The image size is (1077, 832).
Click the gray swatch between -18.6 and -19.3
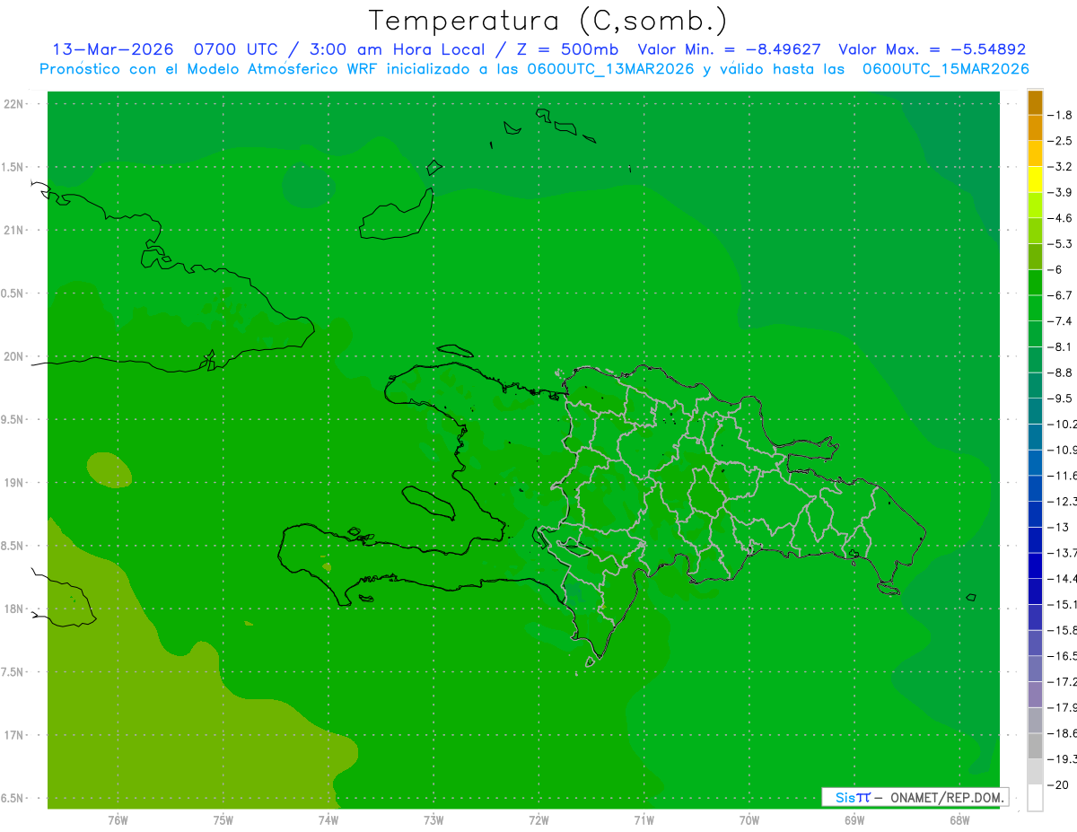pyautogui.click(x=1035, y=745)
